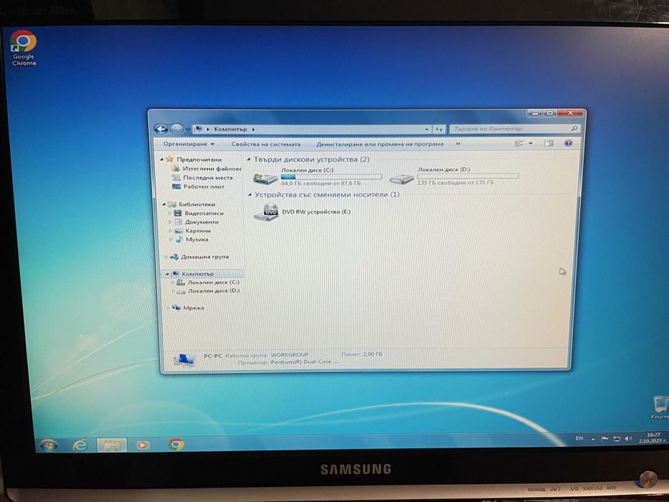Launch Chrome from taskbar
The image size is (669, 502).
coord(176,445)
